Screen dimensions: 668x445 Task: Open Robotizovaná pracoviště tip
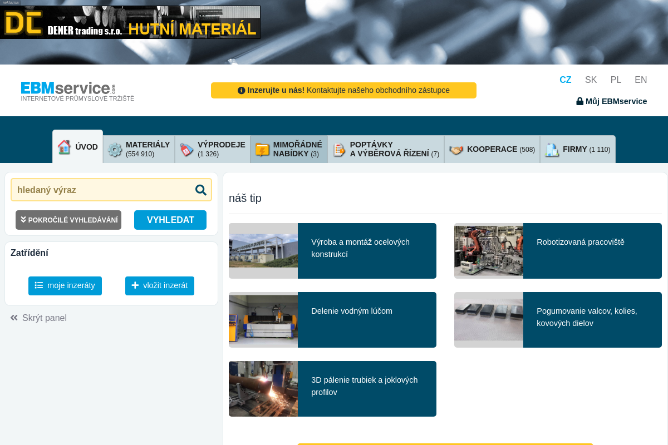click(558, 251)
